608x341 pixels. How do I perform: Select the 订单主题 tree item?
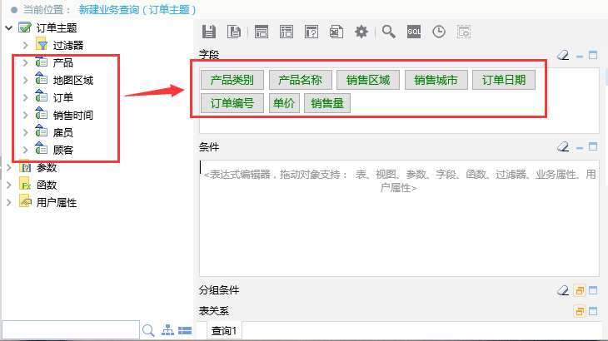[57, 28]
